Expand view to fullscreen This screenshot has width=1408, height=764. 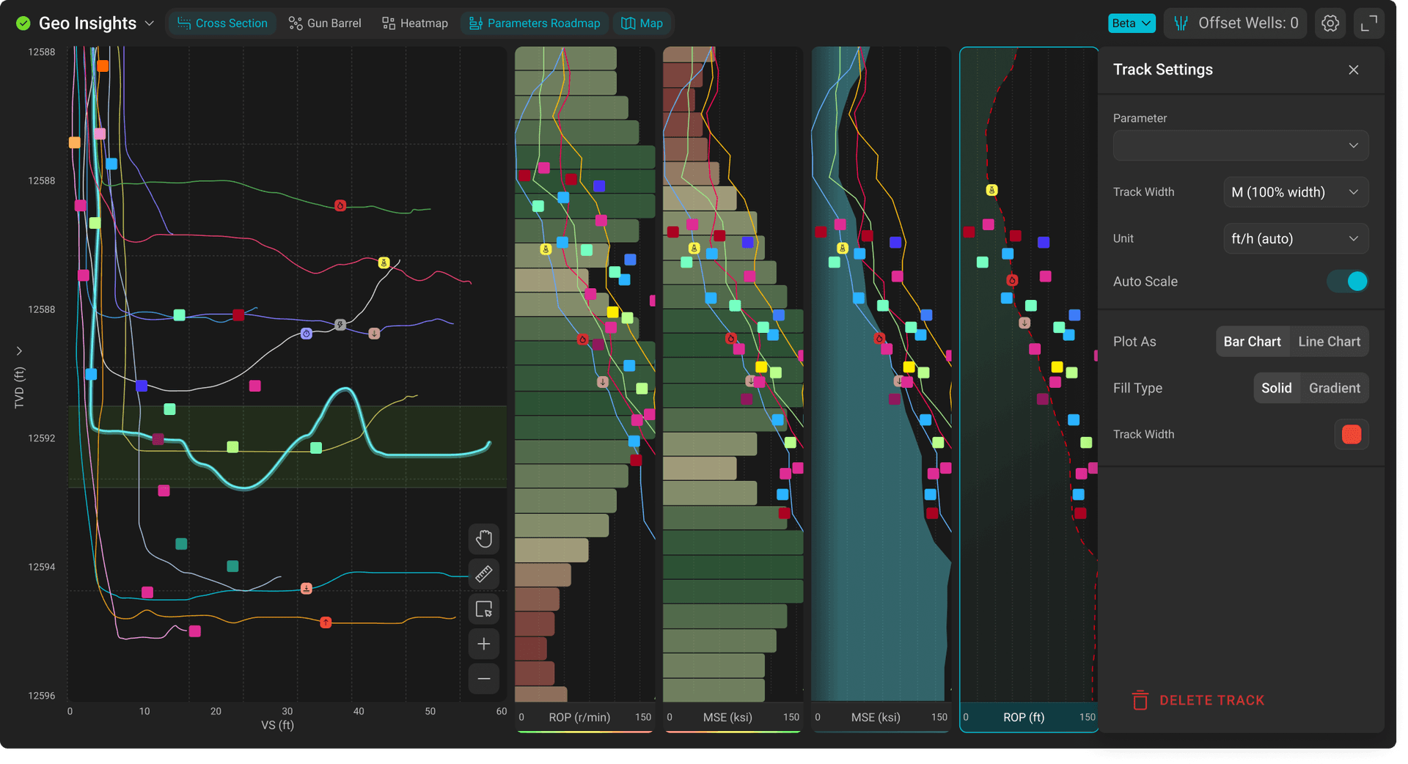[1369, 23]
